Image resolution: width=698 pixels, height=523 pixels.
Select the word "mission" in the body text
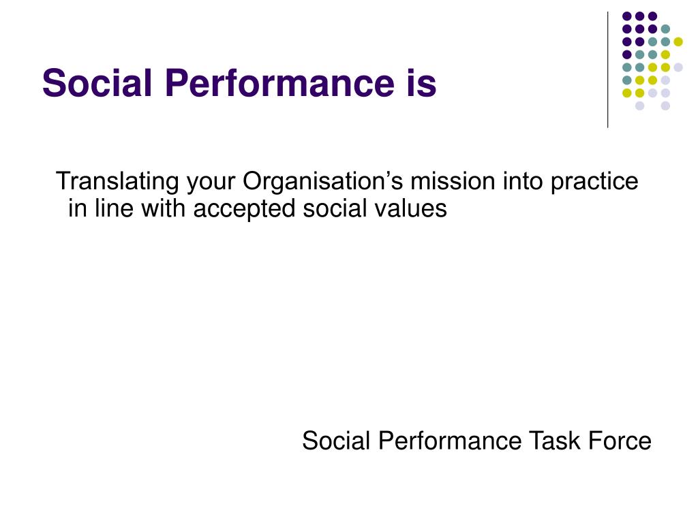[453, 181]
